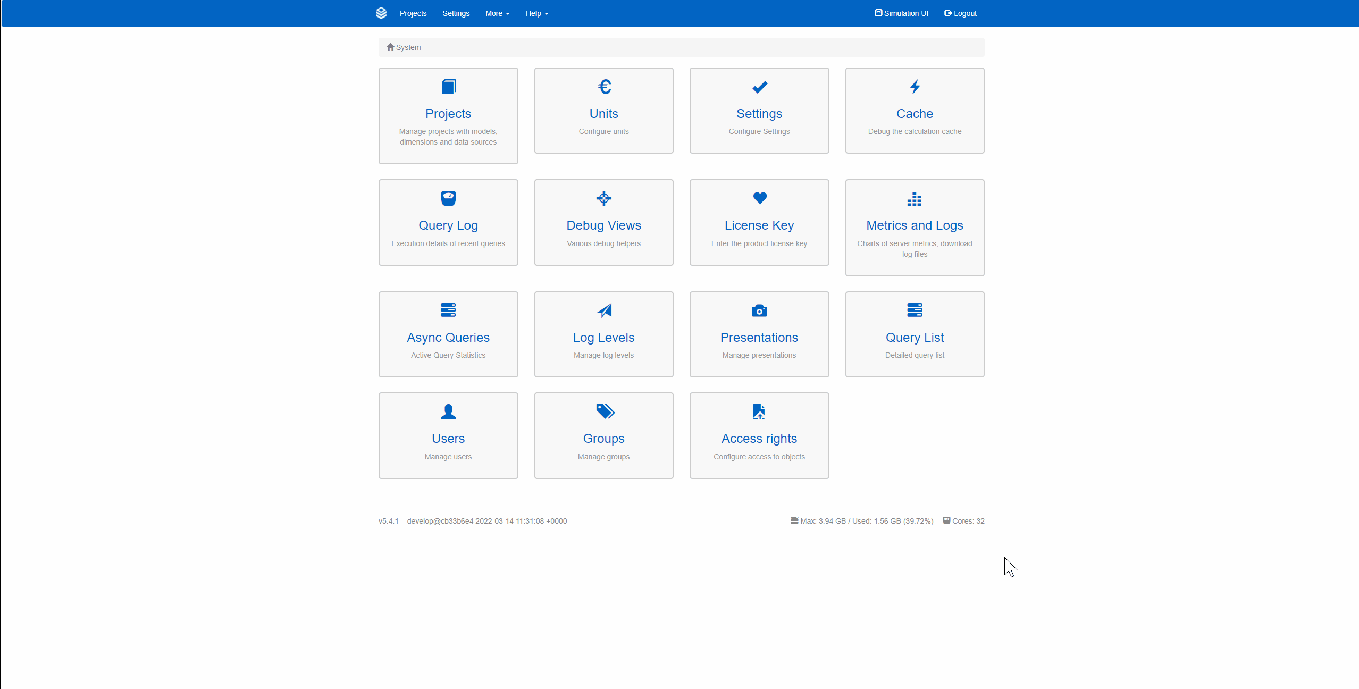This screenshot has width=1359, height=689.
Task: Click the Logout button
Action: [x=960, y=13]
